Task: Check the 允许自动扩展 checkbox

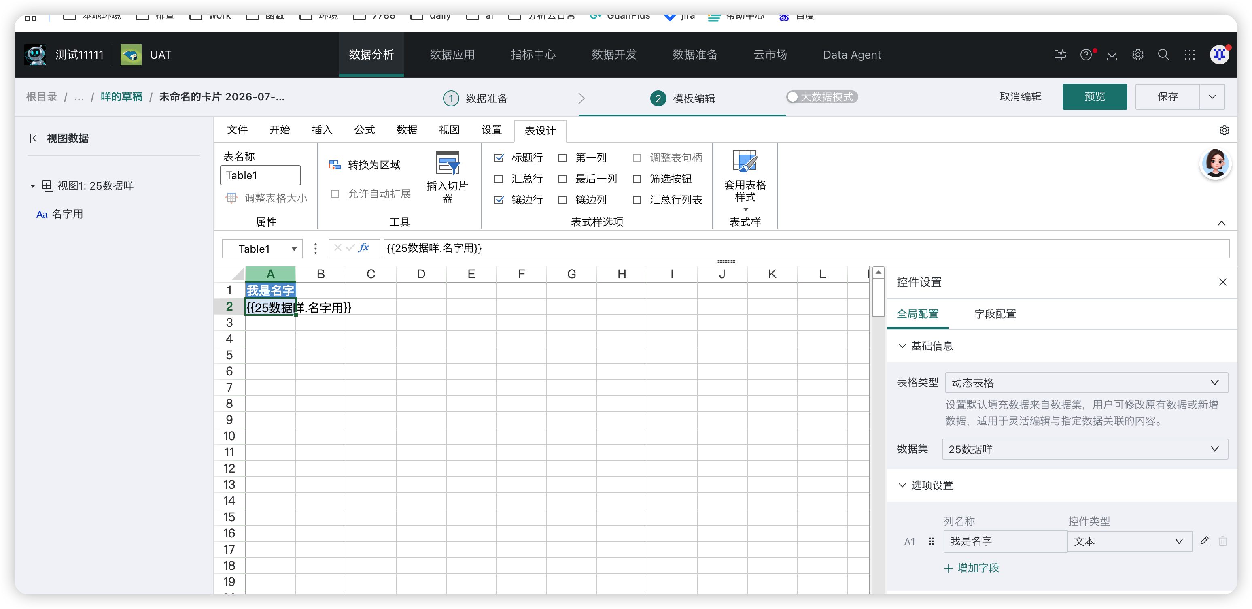Action: pyautogui.click(x=335, y=194)
